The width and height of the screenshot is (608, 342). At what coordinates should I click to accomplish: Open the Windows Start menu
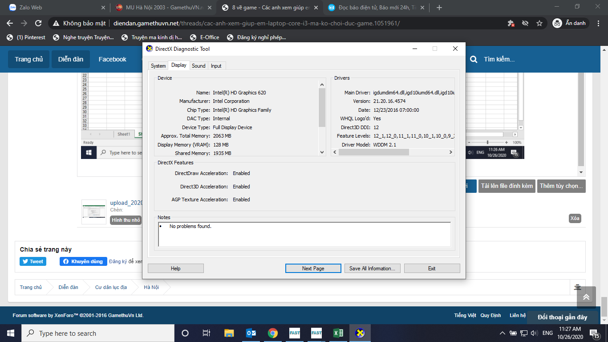click(10, 333)
